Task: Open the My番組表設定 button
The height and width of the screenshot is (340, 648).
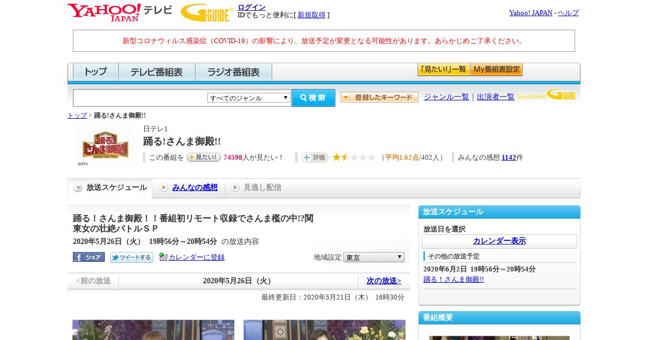Action: (496, 70)
